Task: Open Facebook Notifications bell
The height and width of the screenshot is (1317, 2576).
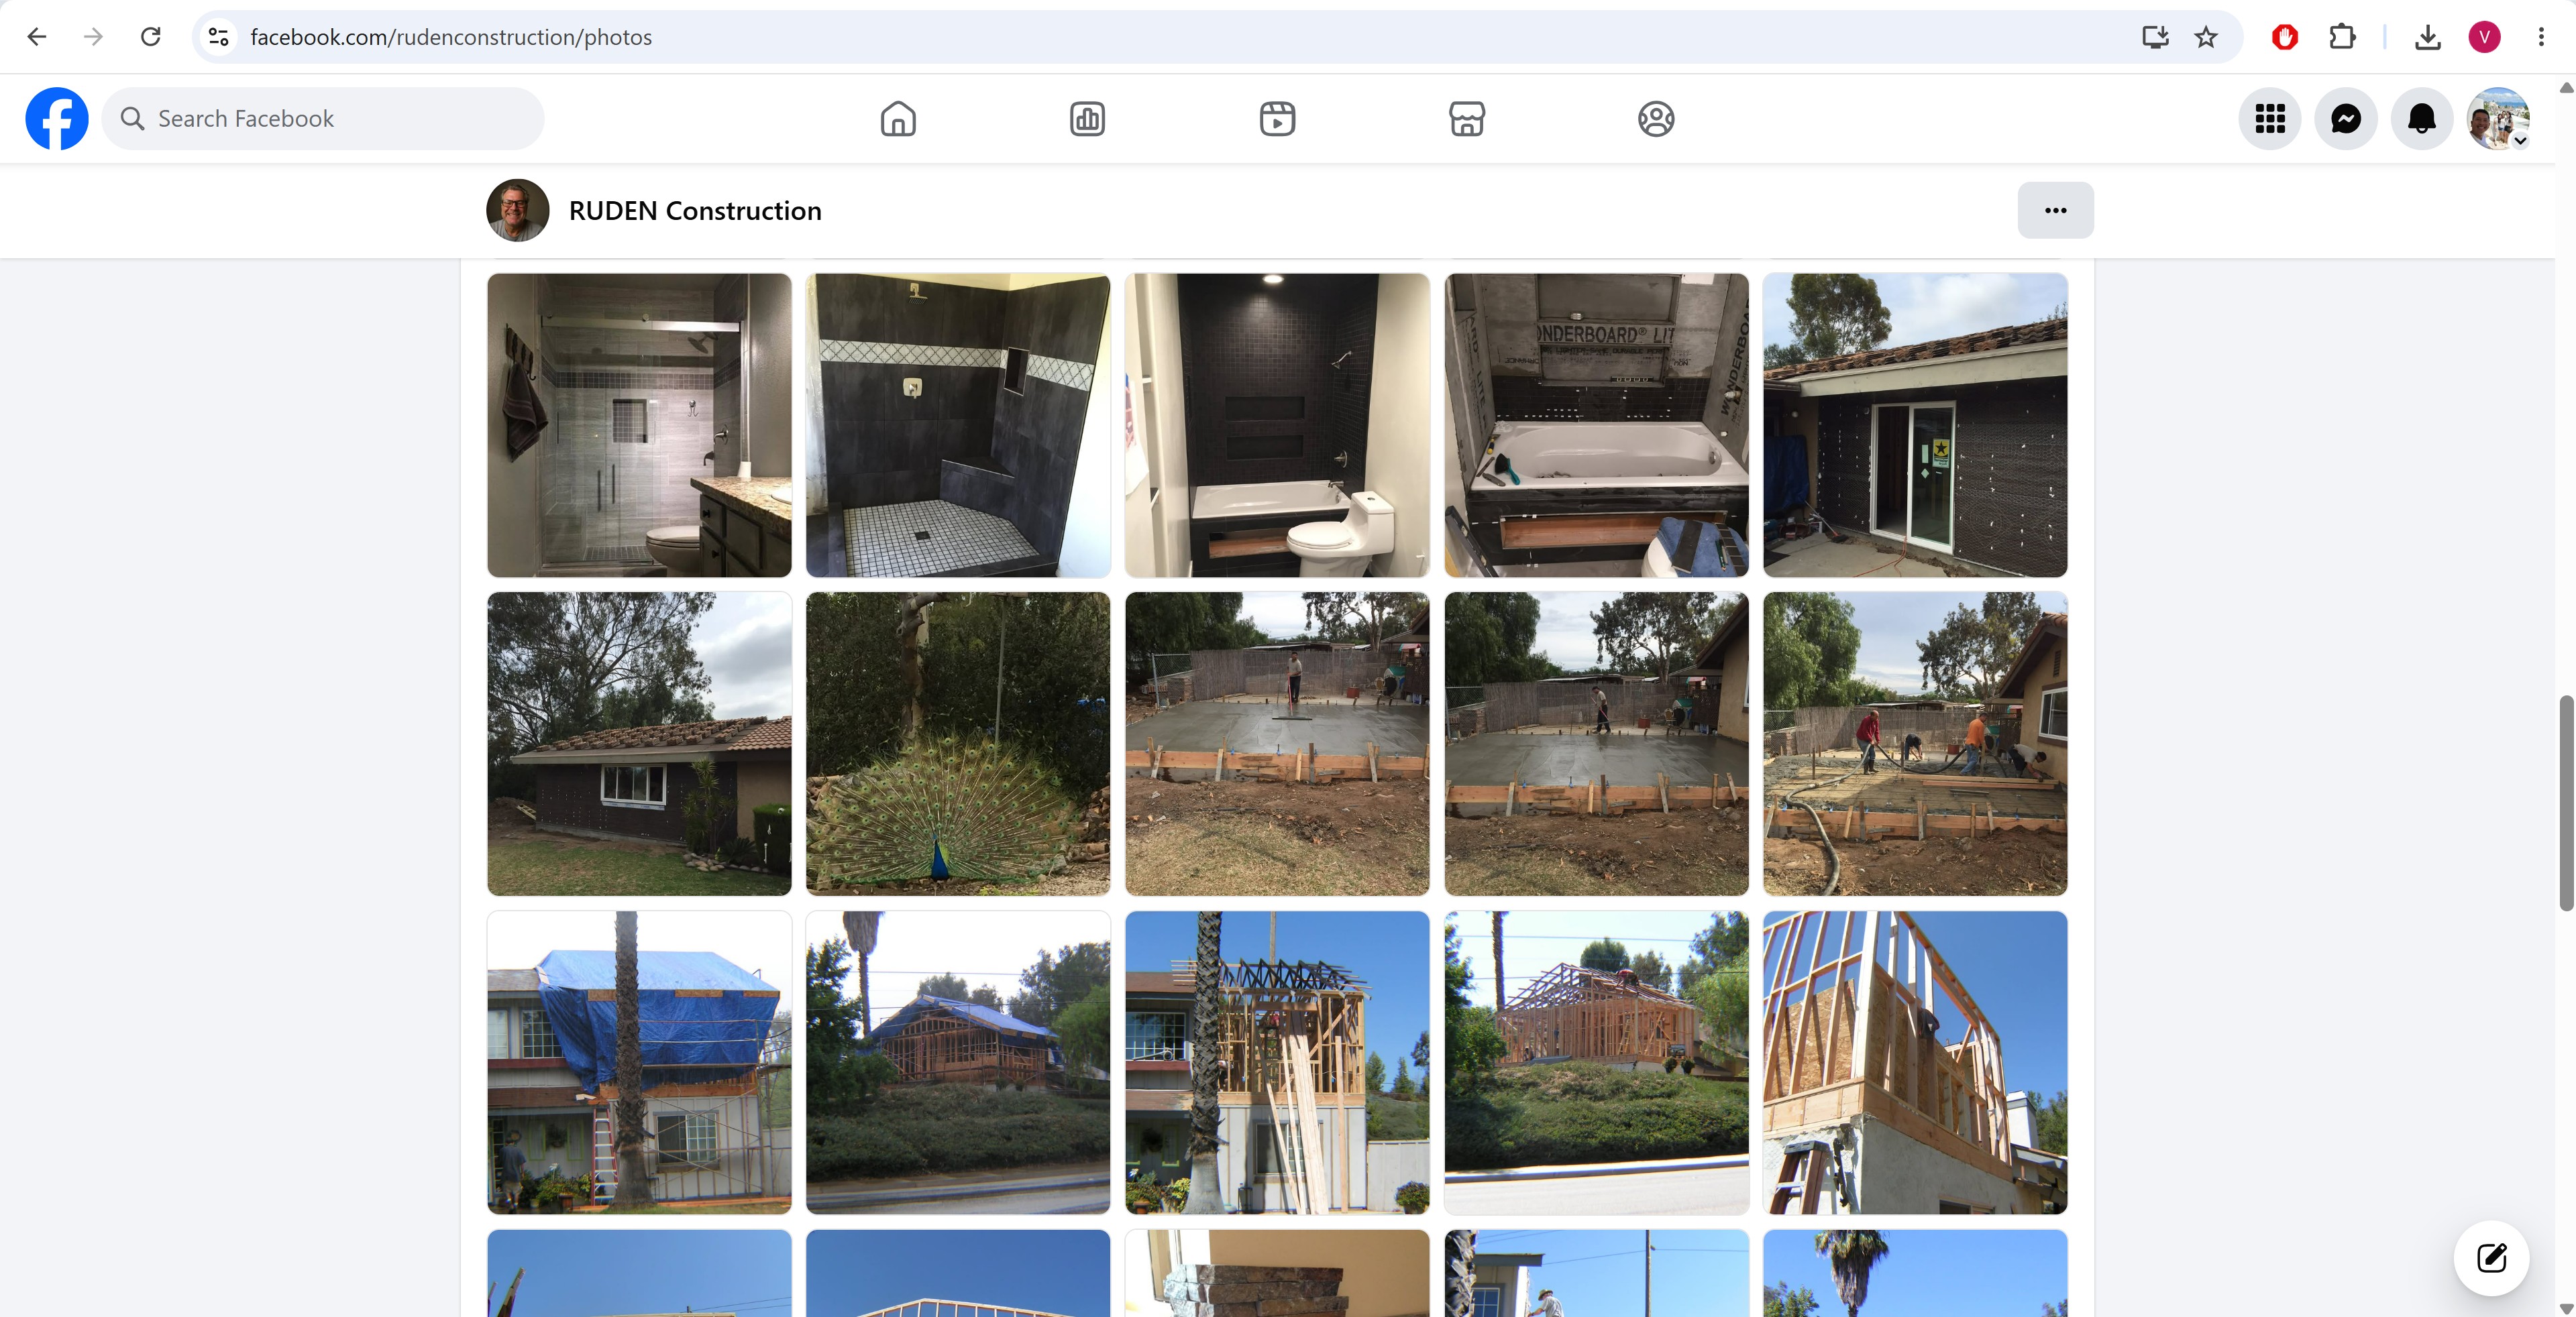Action: (x=2422, y=119)
